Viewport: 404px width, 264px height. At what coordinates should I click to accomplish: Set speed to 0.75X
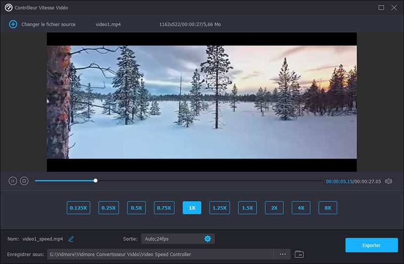point(164,207)
